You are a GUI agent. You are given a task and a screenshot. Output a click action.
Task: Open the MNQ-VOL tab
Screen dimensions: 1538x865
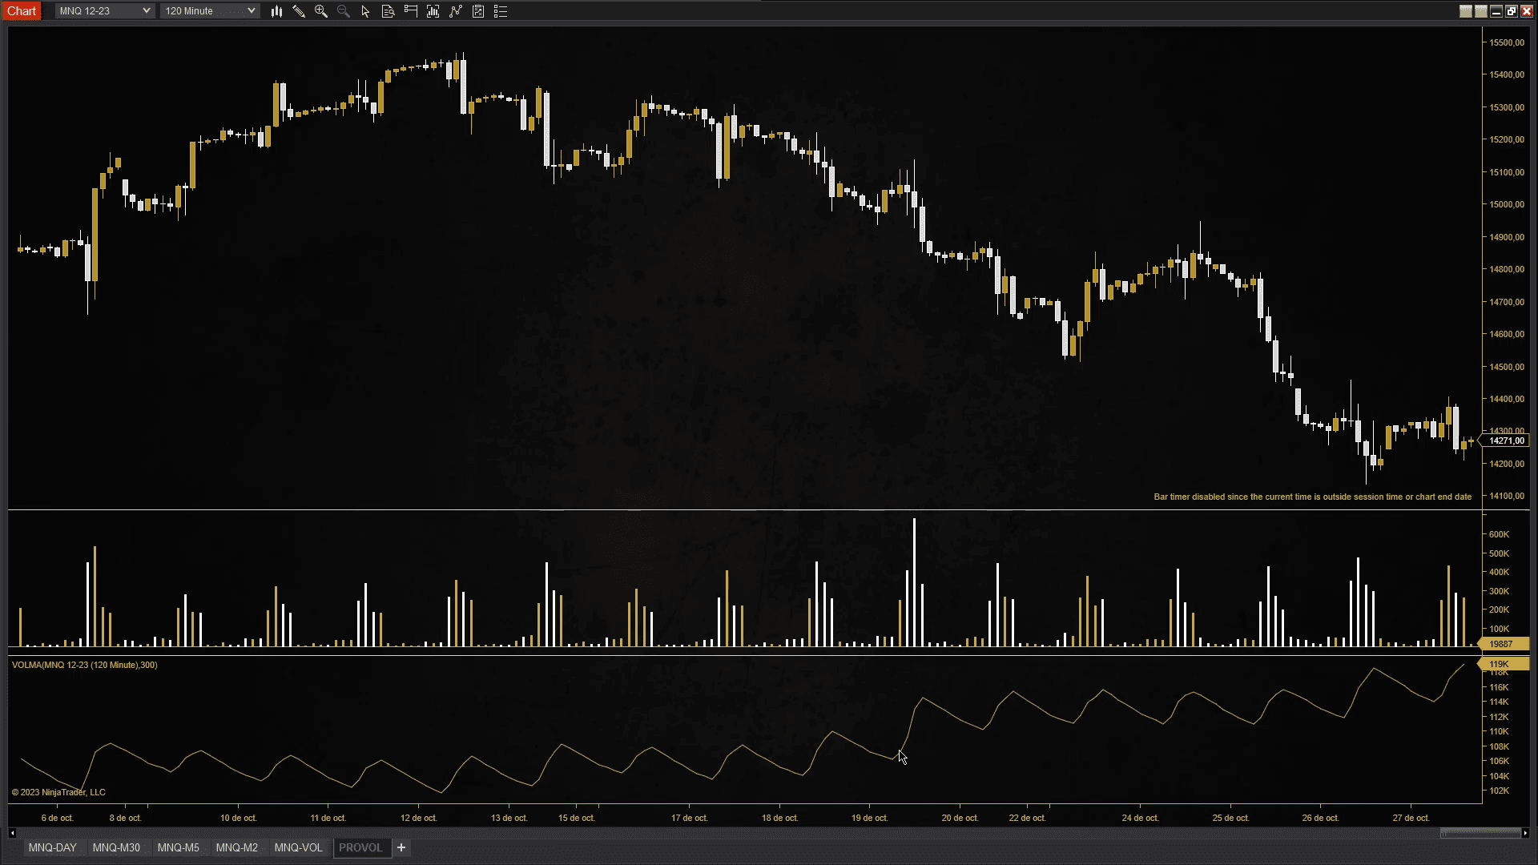(298, 847)
